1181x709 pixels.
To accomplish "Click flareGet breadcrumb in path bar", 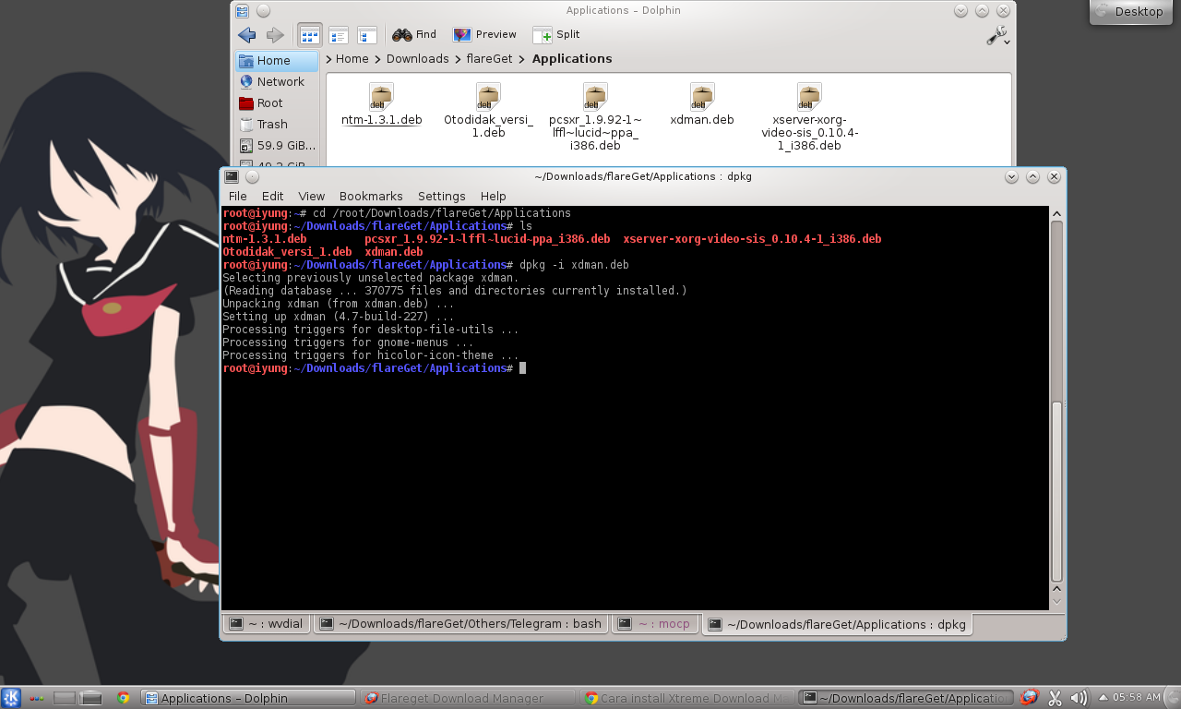I will click(x=490, y=59).
